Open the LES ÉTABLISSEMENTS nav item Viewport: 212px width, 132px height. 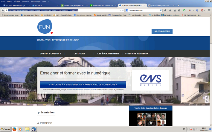tap(108, 53)
